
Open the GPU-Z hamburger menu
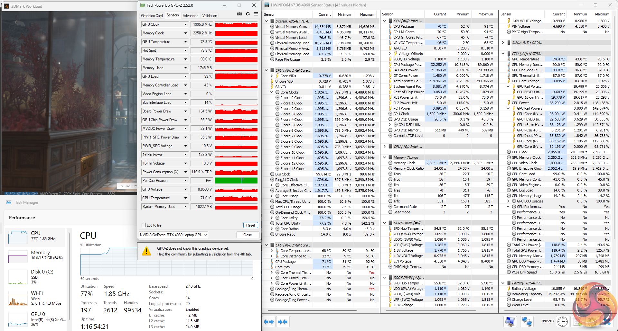pyautogui.click(x=256, y=14)
